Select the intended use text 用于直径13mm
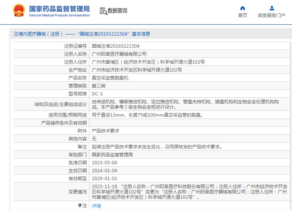The image size is (292, 212). click(x=147, y=115)
